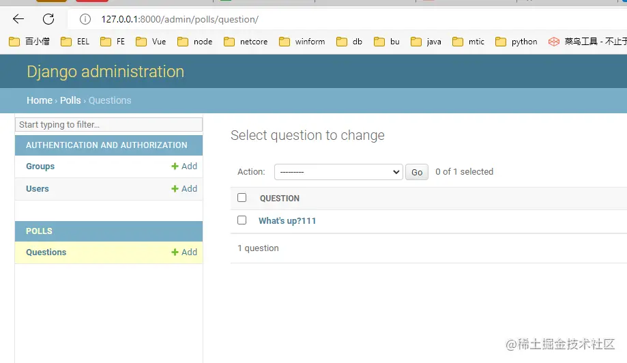Click the Django administration title

coord(106,72)
